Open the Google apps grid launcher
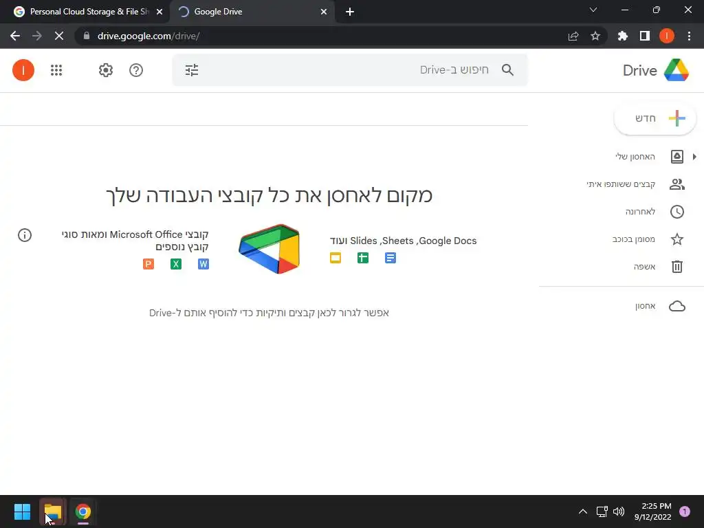This screenshot has height=528, width=704. [56, 70]
